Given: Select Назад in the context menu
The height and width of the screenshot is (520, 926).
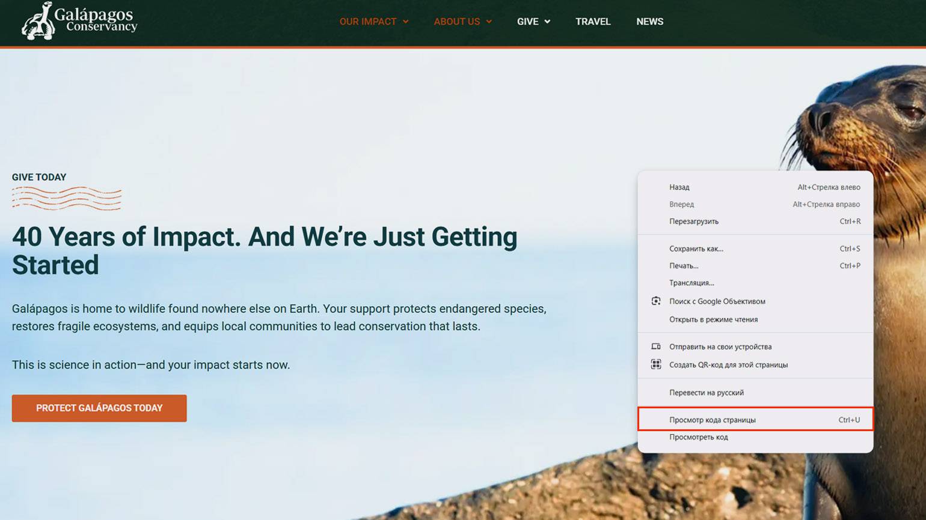Looking at the screenshot, I should coord(679,187).
